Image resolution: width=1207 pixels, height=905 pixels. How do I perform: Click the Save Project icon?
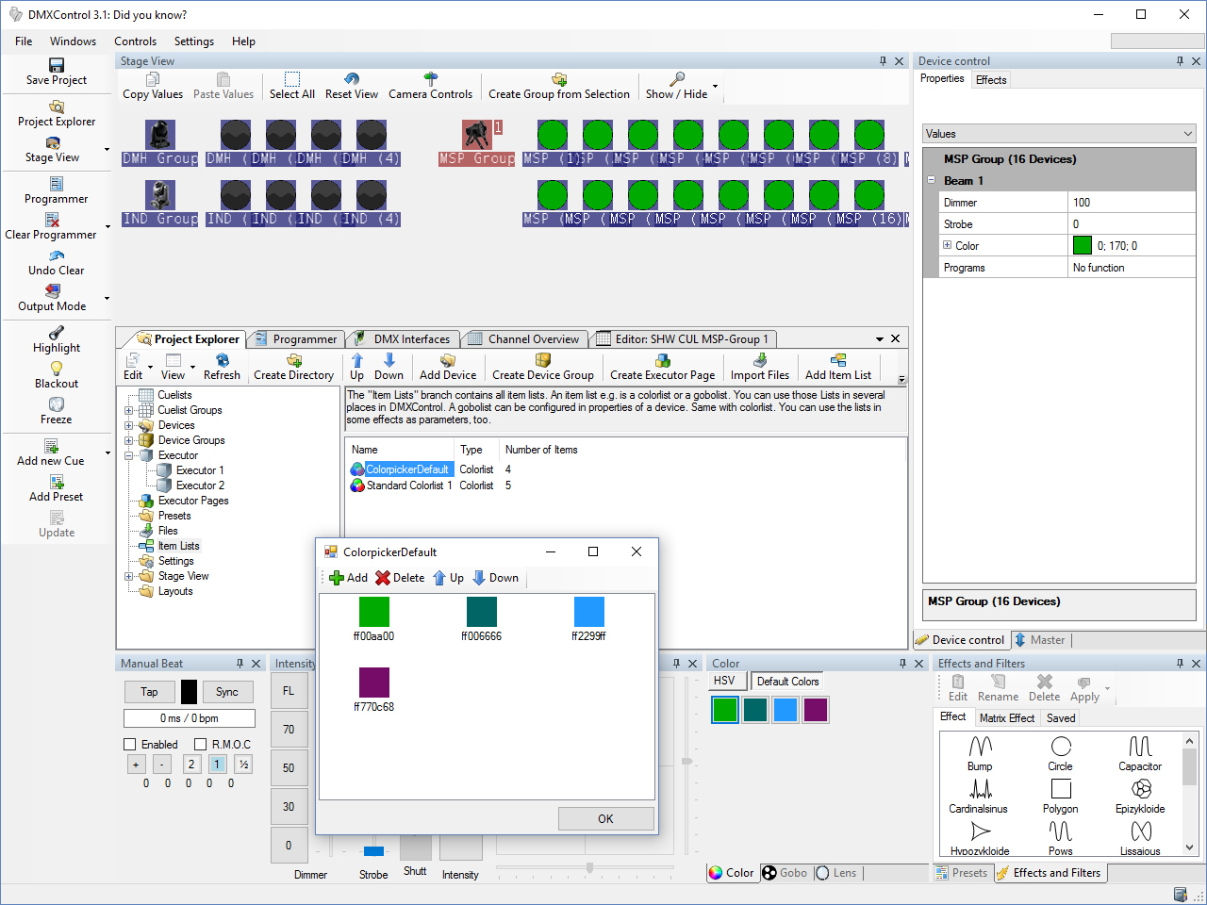coord(57,65)
